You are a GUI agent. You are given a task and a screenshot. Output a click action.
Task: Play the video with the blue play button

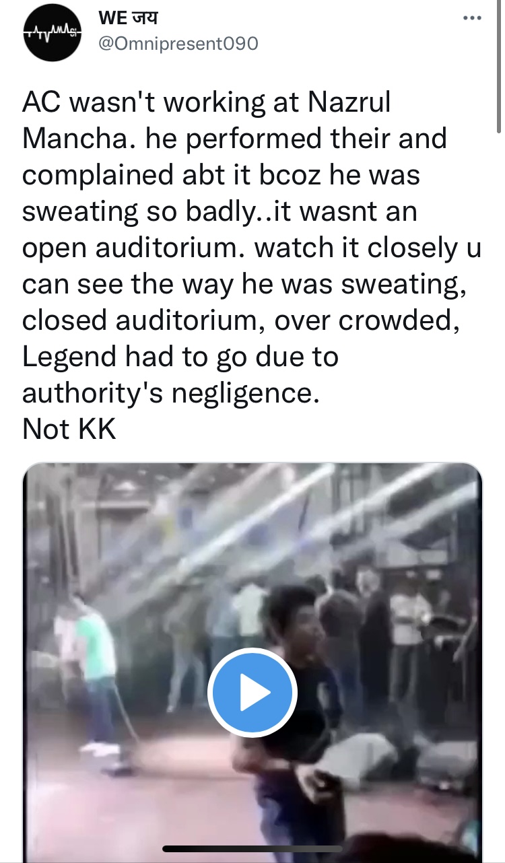pyautogui.click(x=252, y=693)
